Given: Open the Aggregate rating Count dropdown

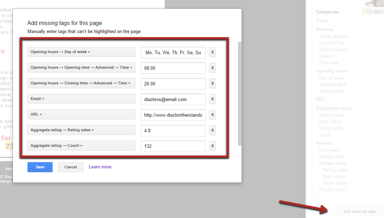Looking at the screenshot, I should pyautogui.click(x=81, y=146).
